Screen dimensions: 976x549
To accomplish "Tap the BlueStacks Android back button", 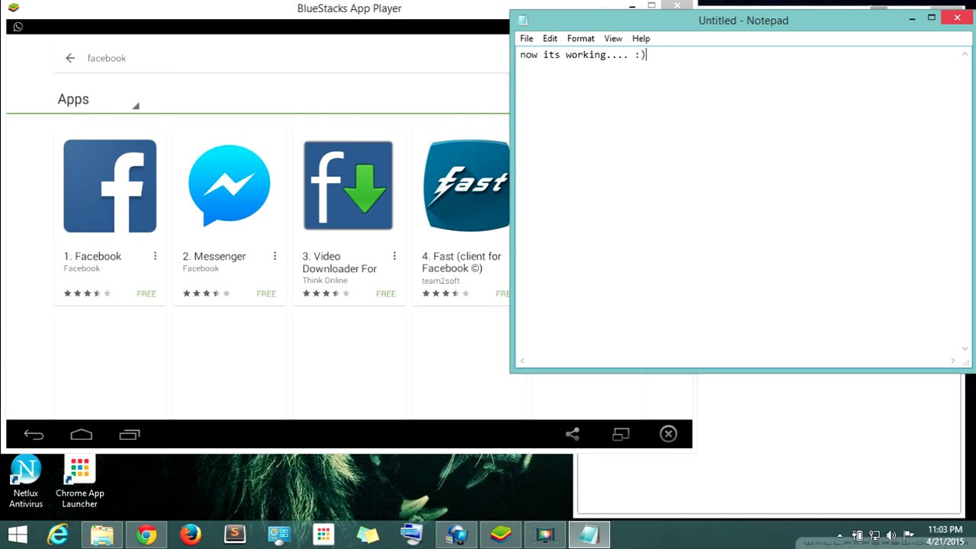I will tap(34, 435).
